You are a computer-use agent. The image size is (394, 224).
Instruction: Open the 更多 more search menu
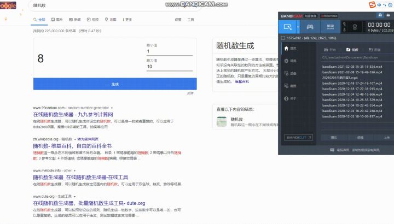point(127,20)
